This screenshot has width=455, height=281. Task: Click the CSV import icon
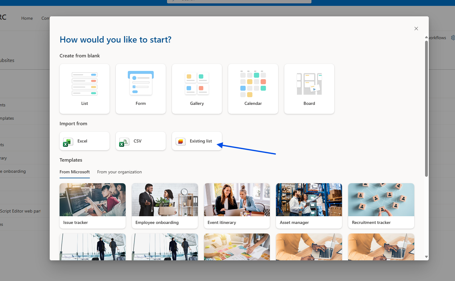coord(124,142)
